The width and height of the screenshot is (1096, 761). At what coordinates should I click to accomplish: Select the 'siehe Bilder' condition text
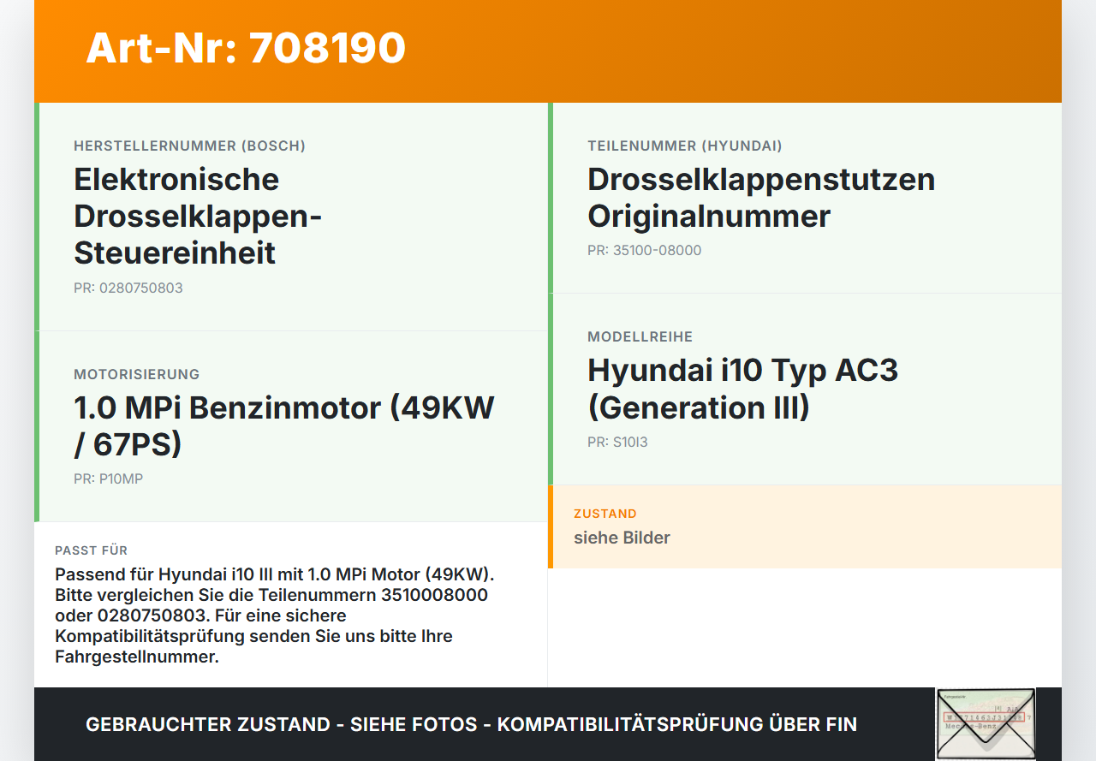(x=622, y=538)
